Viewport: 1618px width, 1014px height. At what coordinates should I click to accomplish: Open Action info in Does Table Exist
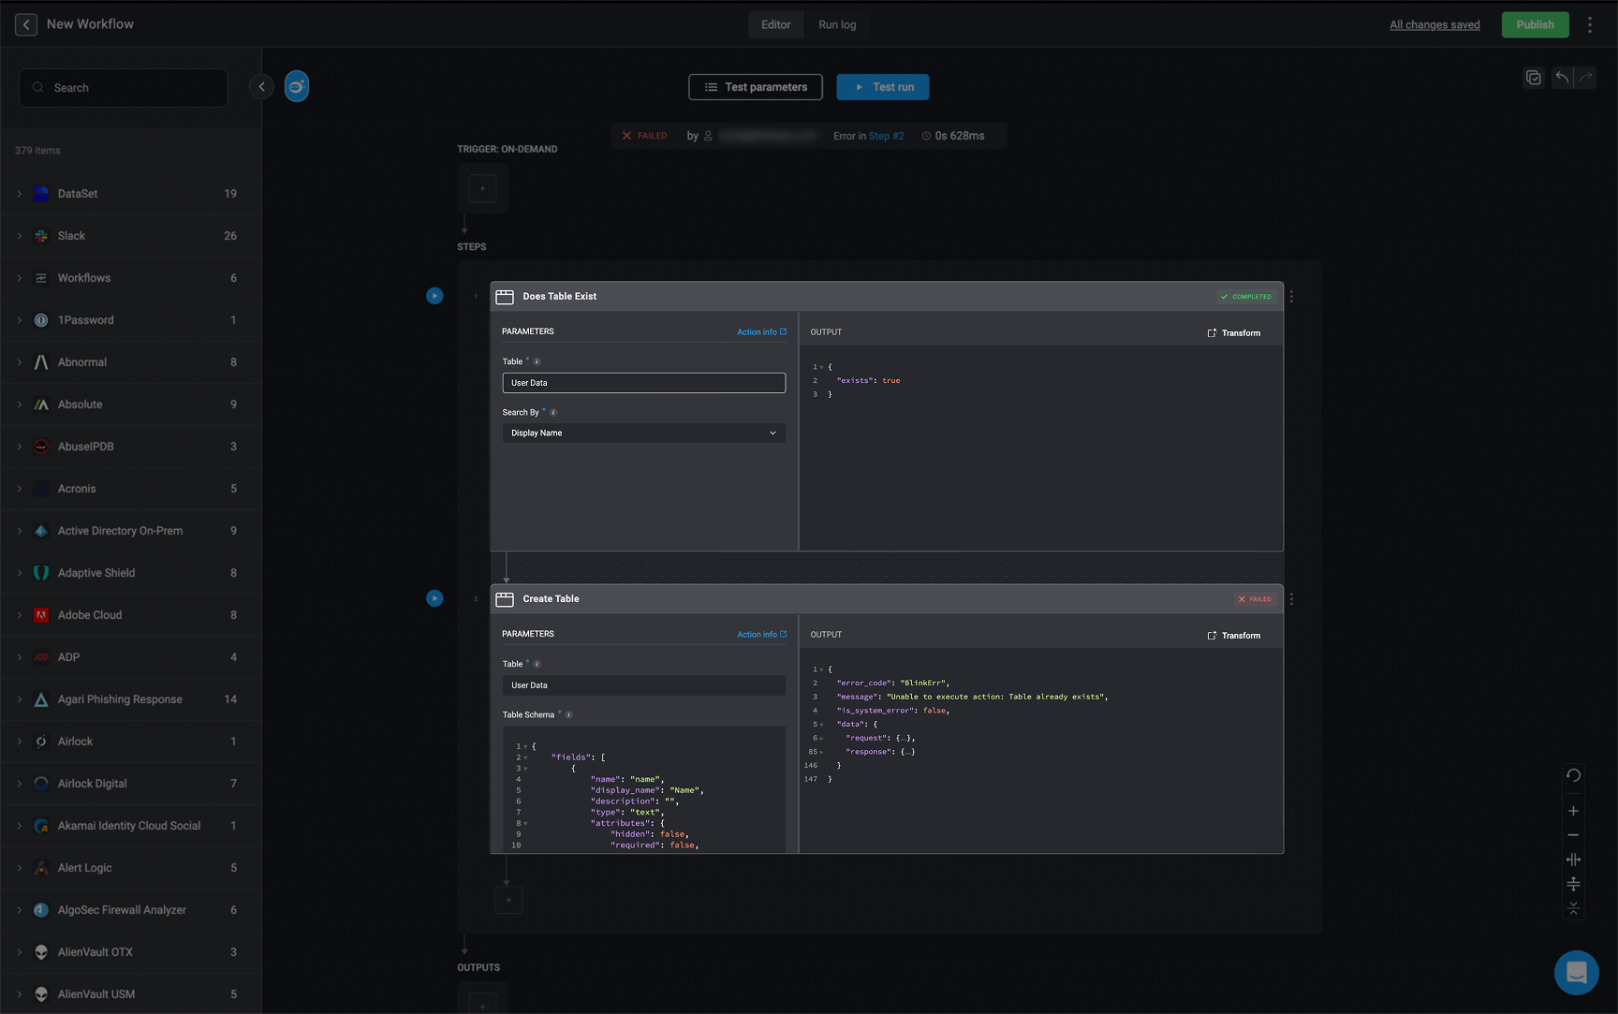click(761, 332)
